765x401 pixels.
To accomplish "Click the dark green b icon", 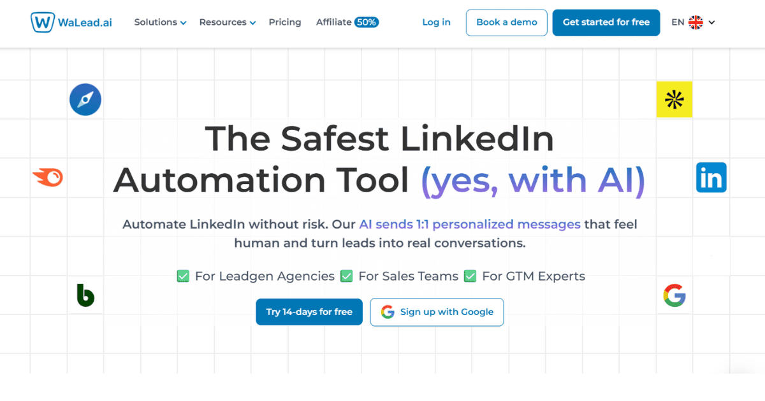I will tap(87, 295).
